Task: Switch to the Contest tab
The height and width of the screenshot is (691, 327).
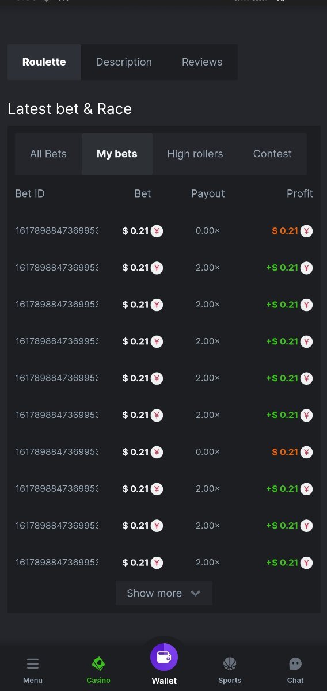Action: 272,154
